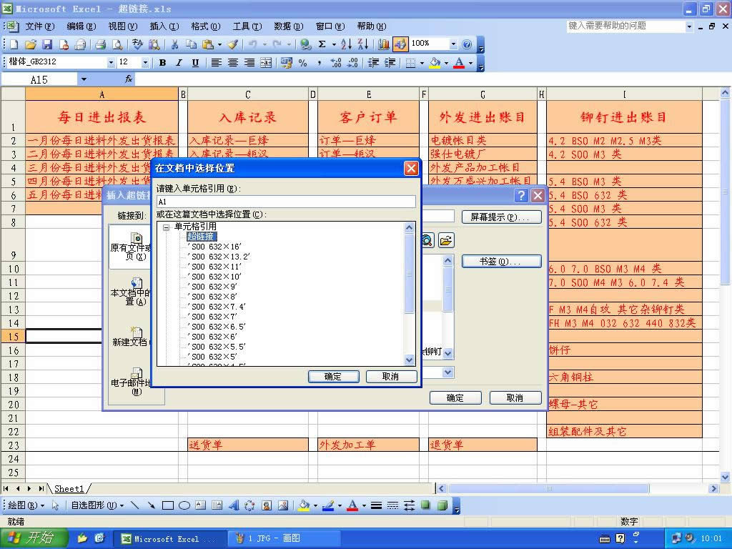
Task: Open the 数据 menu
Action: pyautogui.click(x=289, y=26)
